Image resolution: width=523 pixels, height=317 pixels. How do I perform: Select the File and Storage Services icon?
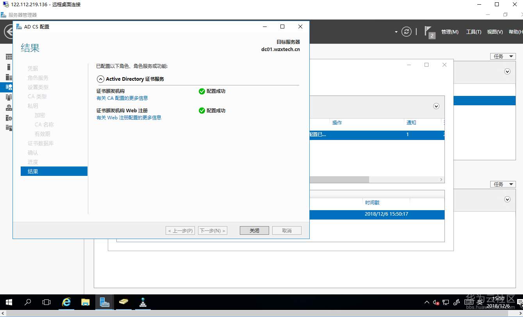click(9, 128)
